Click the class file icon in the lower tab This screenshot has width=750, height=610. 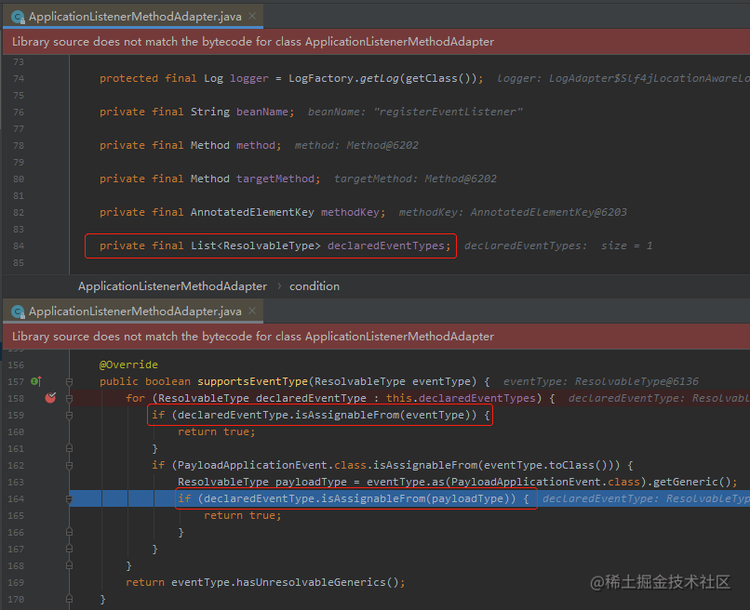[19, 312]
